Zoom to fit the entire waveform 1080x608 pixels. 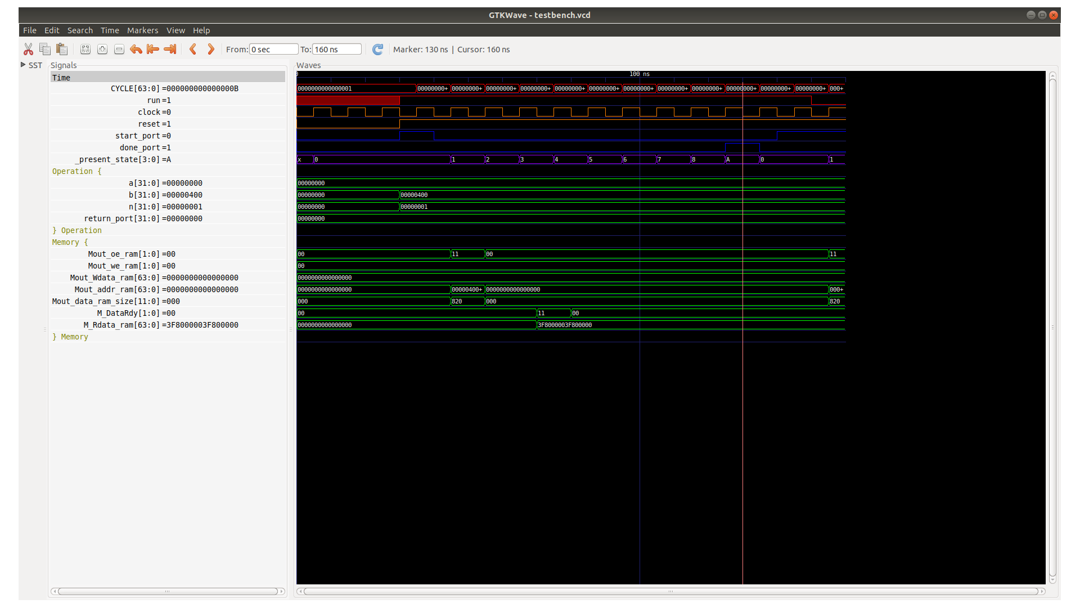pos(85,50)
